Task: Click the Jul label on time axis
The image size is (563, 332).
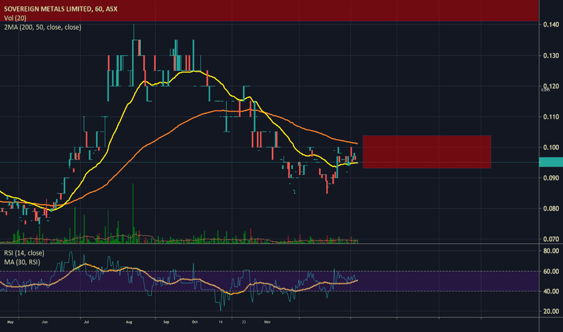Action: click(x=86, y=322)
